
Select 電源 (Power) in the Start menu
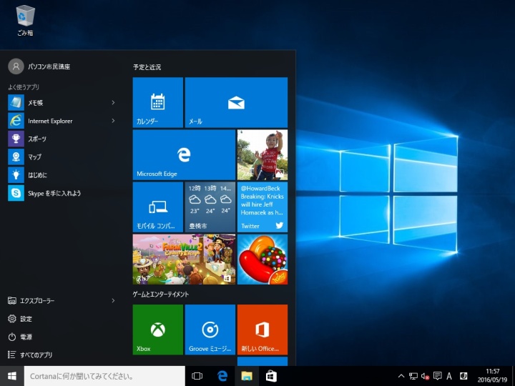click(x=26, y=337)
